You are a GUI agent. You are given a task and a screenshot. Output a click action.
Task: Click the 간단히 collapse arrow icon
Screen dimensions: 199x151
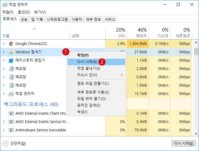point(5,144)
